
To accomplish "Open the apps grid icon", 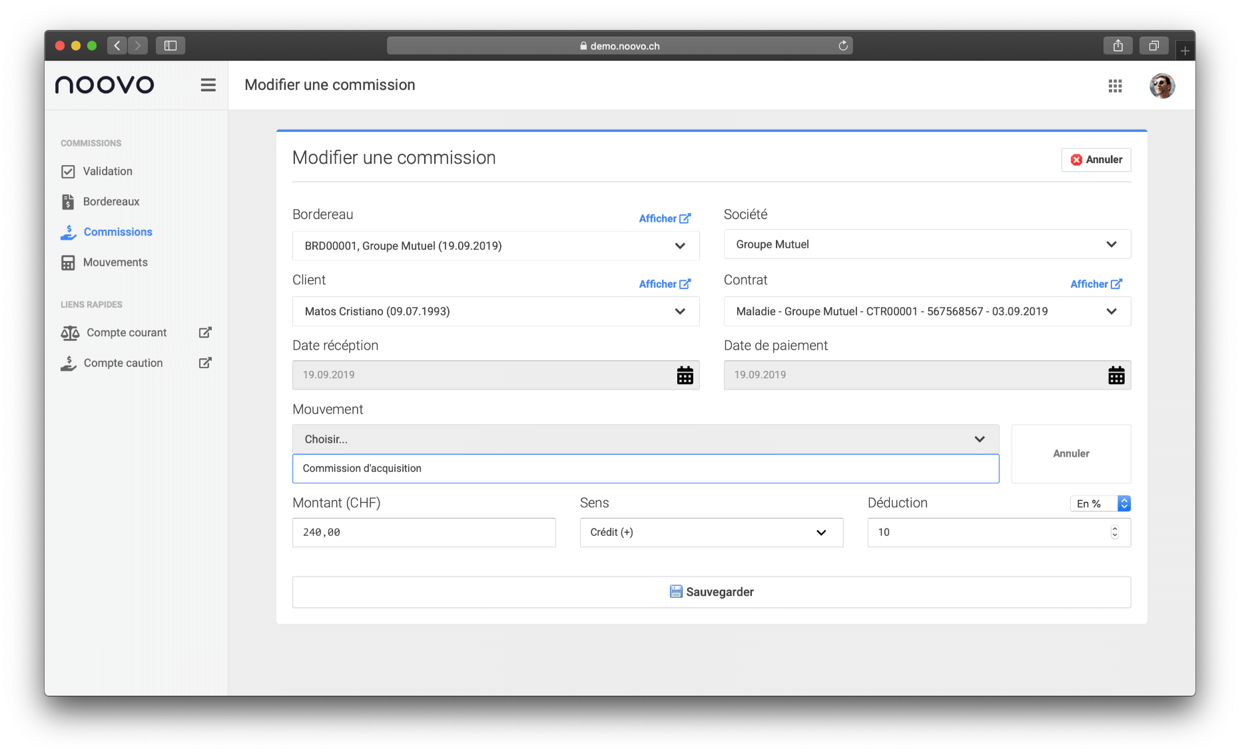I will coord(1115,86).
